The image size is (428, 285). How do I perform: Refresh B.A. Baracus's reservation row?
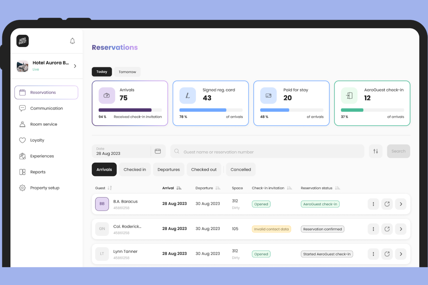point(387,204)
